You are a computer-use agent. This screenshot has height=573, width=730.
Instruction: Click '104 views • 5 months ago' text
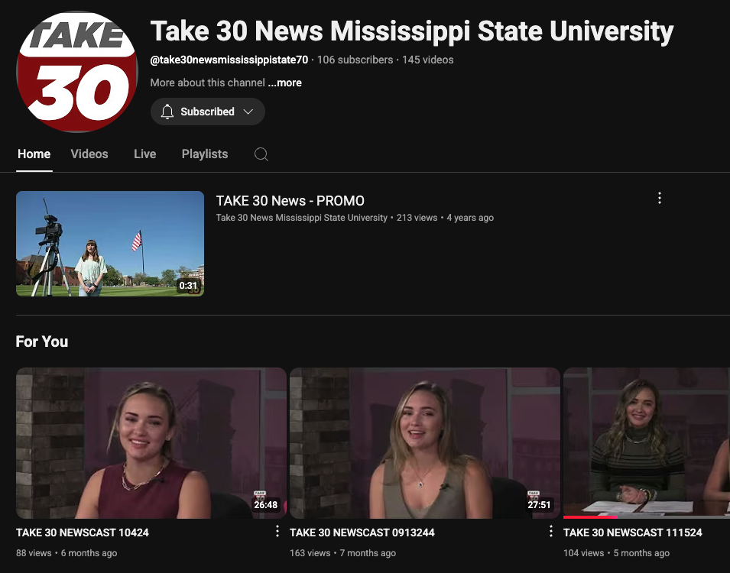coord(616,553)
